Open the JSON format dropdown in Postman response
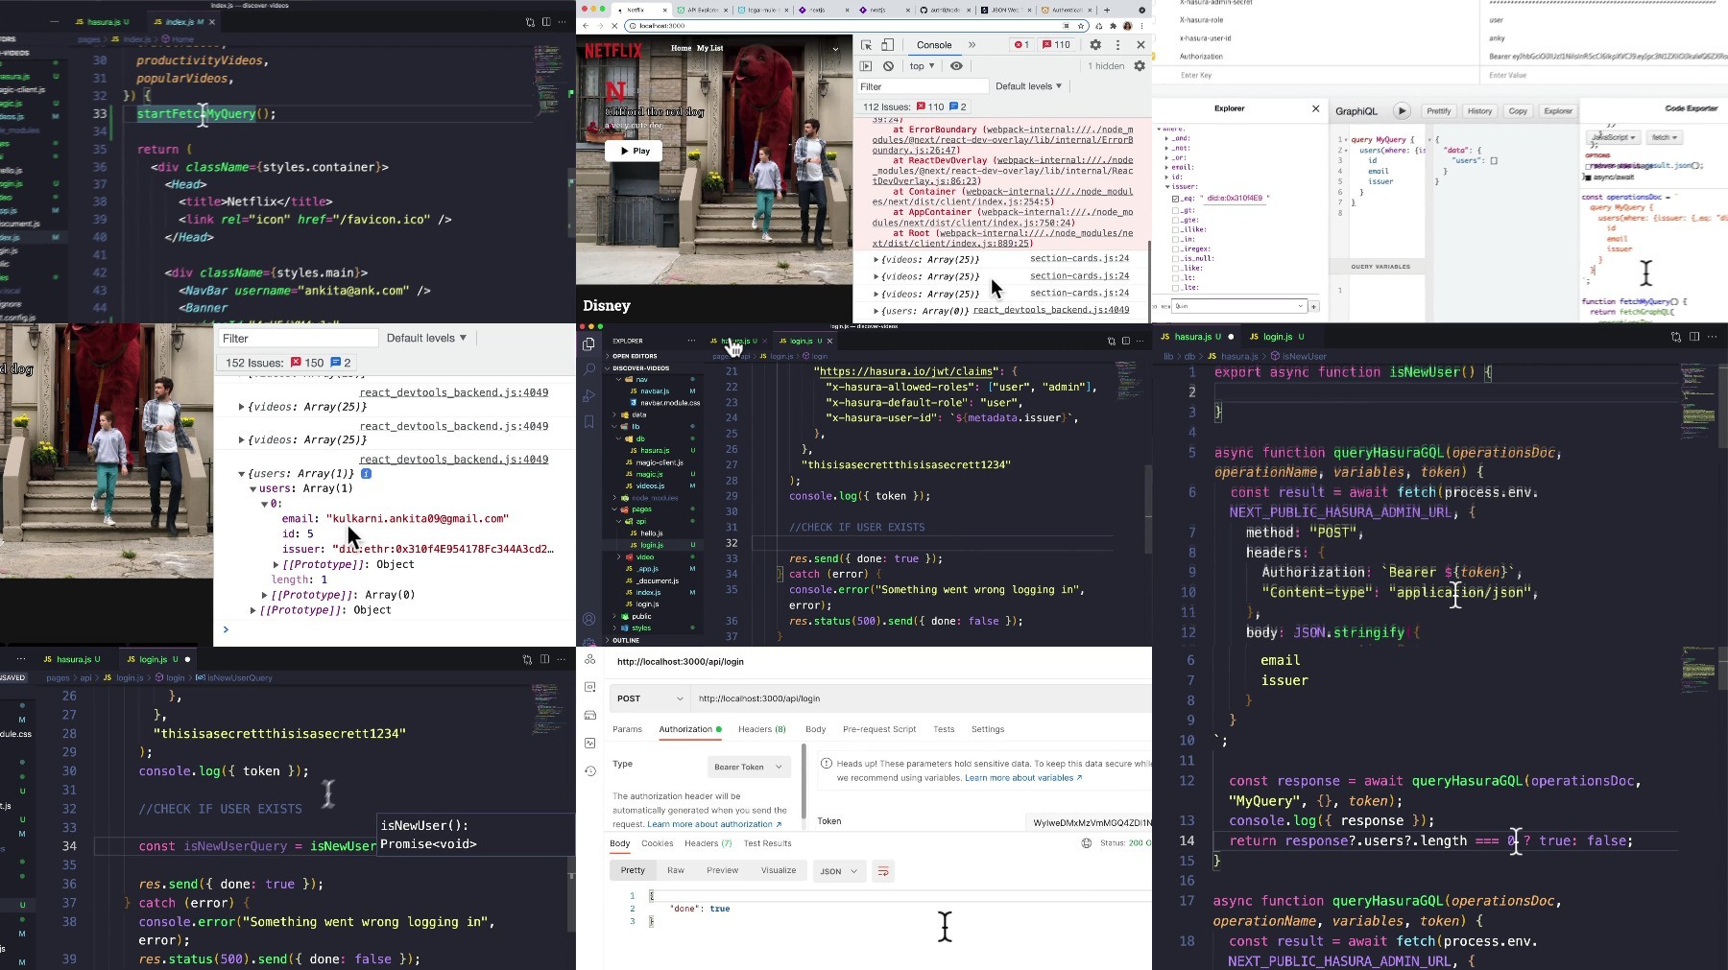The width and height of the screenshot is (1728, 970). (840, 871)
